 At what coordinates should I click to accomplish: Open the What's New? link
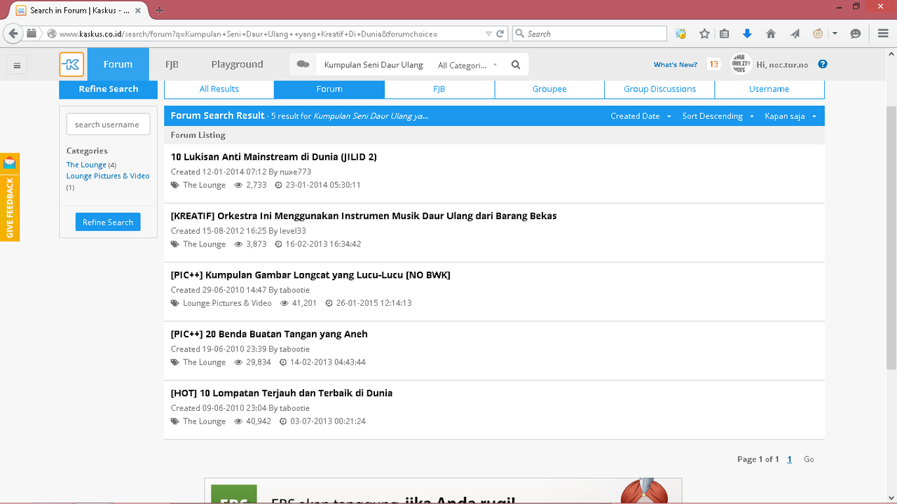pos(676,64)
